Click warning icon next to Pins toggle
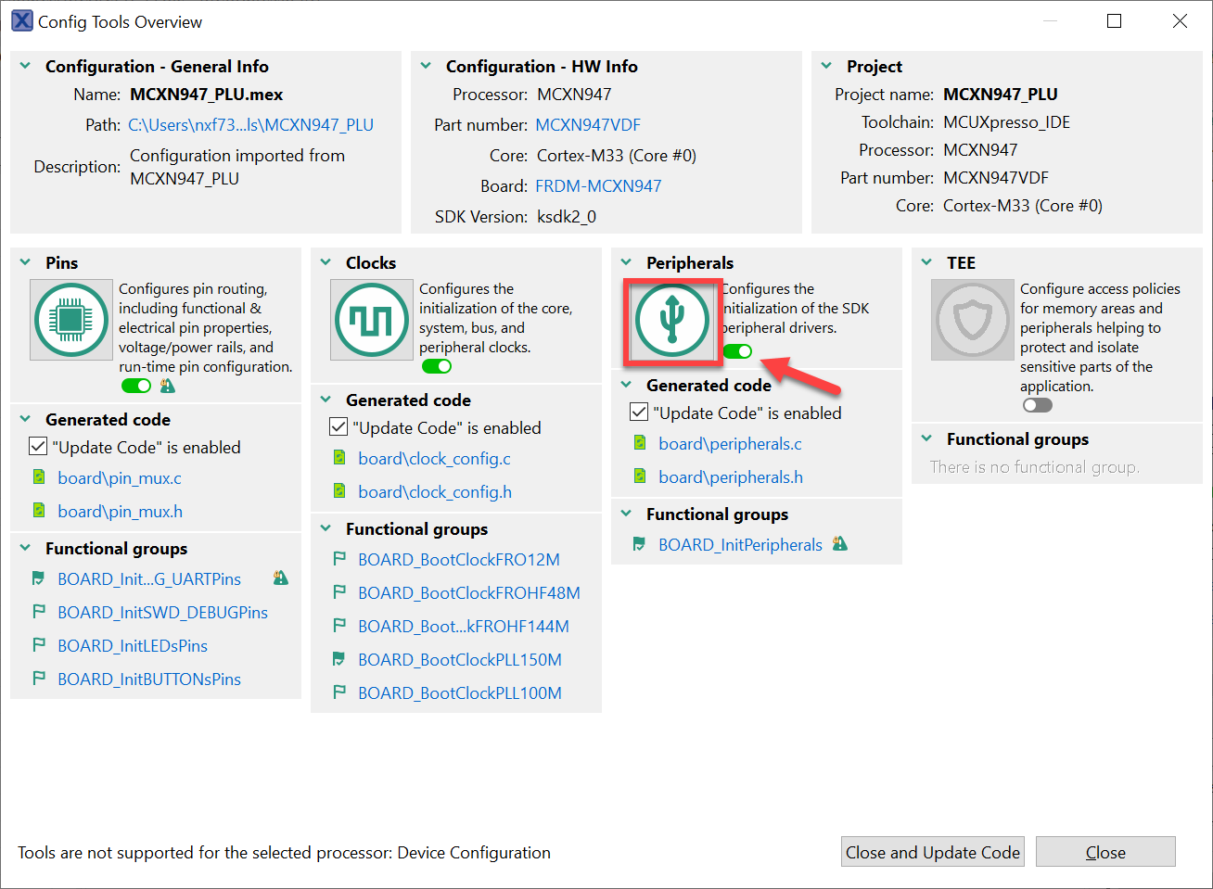This screenshot has width=1213, height=889. point(167,386)
